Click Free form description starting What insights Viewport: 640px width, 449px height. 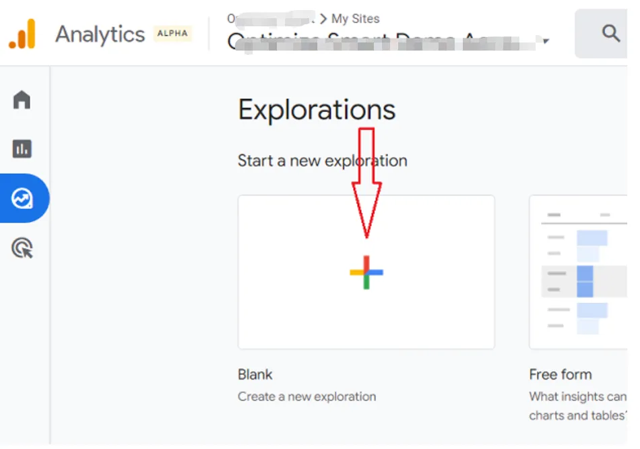pos(578,396)
